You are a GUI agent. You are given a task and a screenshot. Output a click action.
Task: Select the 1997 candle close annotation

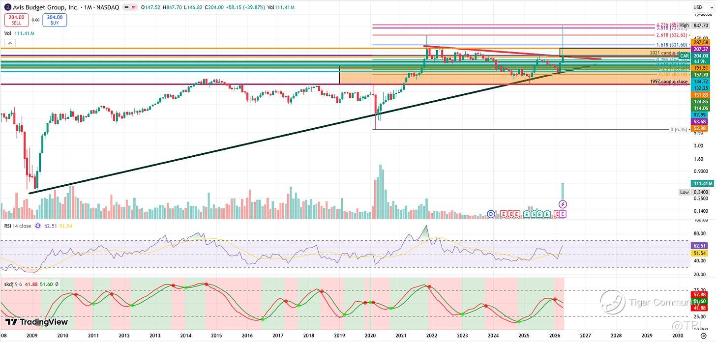(669, 81)
